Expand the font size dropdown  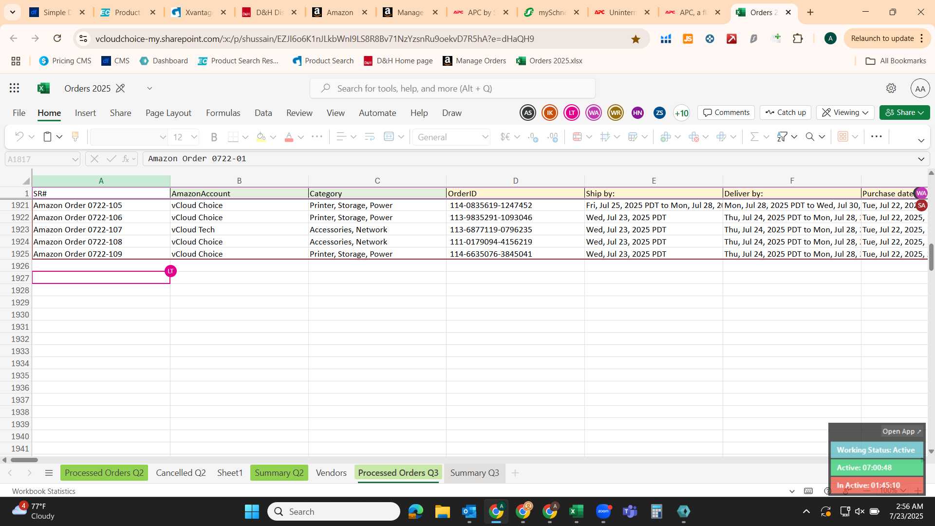(194, 137)
